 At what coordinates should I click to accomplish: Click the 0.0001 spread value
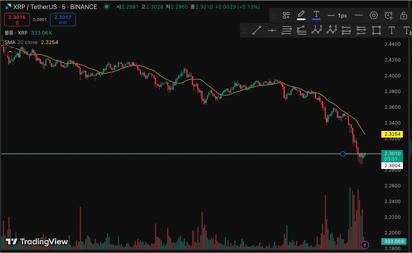pos(40,20)
